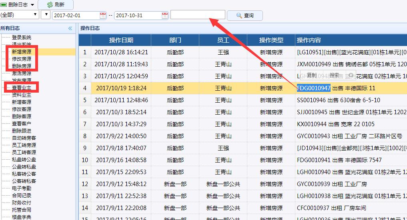This screenshot has height=220, width=407.
Task: Click 搜索 in the floating selection popup
Action: point(334,75)
